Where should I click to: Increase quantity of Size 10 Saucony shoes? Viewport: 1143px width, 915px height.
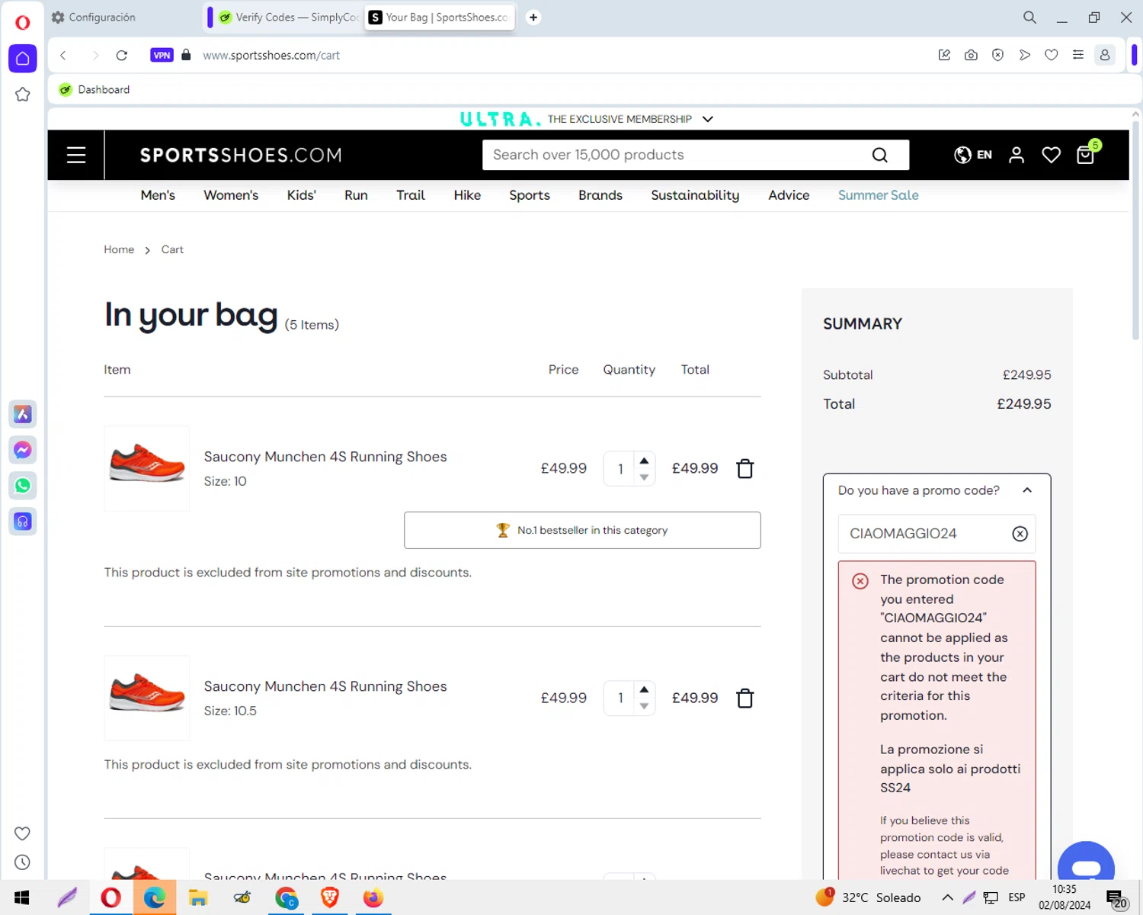point(645,461)
